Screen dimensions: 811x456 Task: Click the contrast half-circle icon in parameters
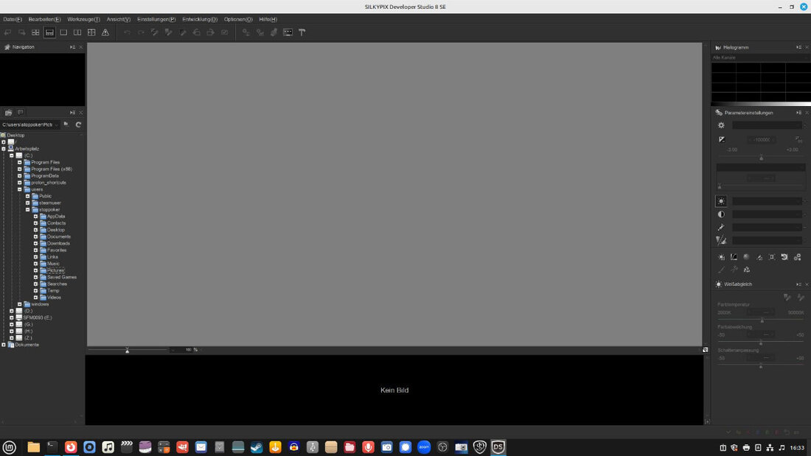click(x=721, y=214)
